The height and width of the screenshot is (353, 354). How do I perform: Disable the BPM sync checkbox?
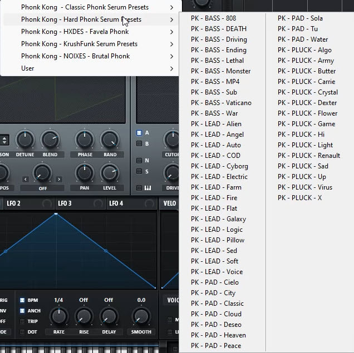(22, 300)
